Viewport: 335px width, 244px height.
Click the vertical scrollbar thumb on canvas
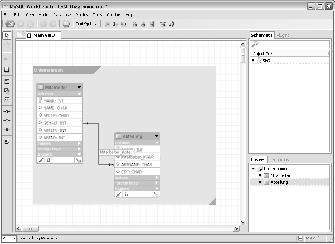point(243,57)
